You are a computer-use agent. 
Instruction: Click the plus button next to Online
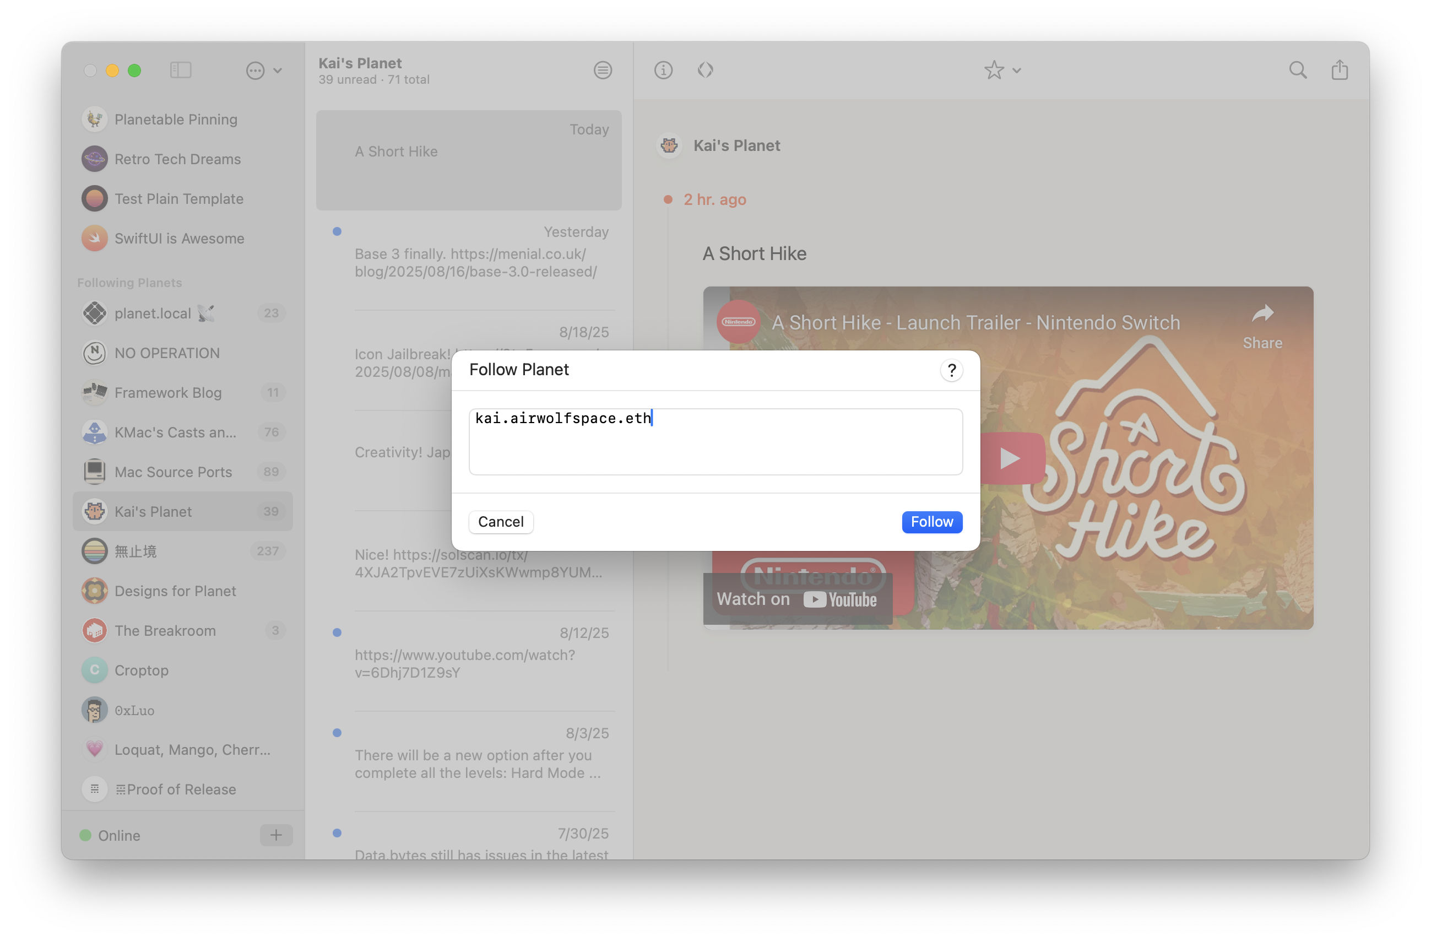(x=276, y=835)
